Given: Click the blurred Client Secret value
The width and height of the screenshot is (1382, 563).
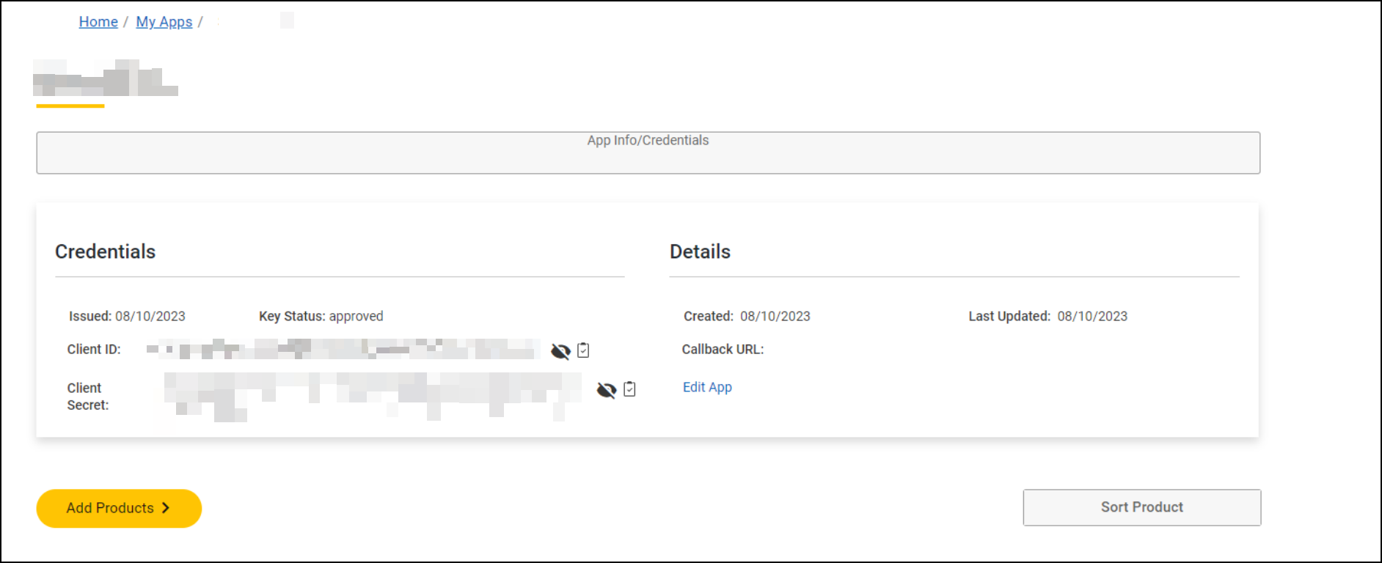Looking at the screenshot, I should [371, 394].
